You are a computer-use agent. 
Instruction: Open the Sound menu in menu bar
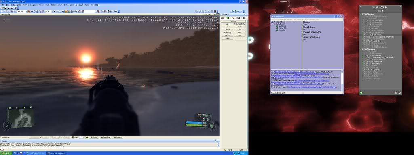click(66, 5)
